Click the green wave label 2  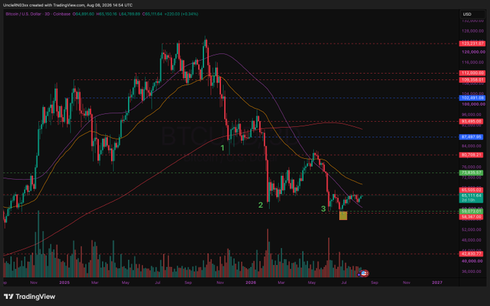(x=261, y=205)
